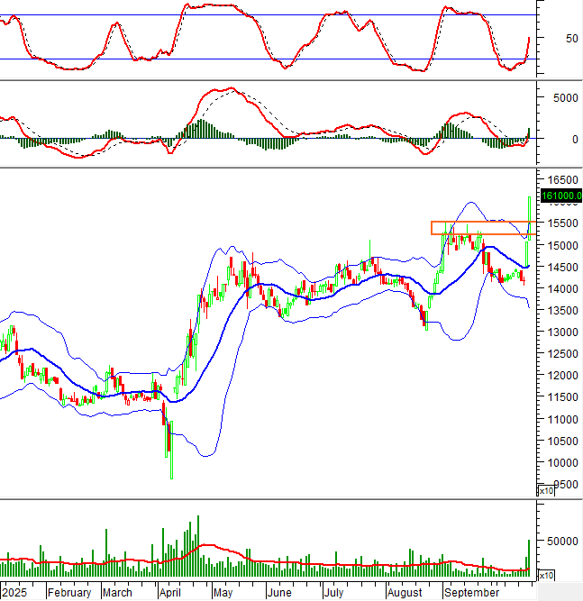Click the 16500 price axis label
The width and height of the screenshot is (583, 601).
(x=557, y=180)
